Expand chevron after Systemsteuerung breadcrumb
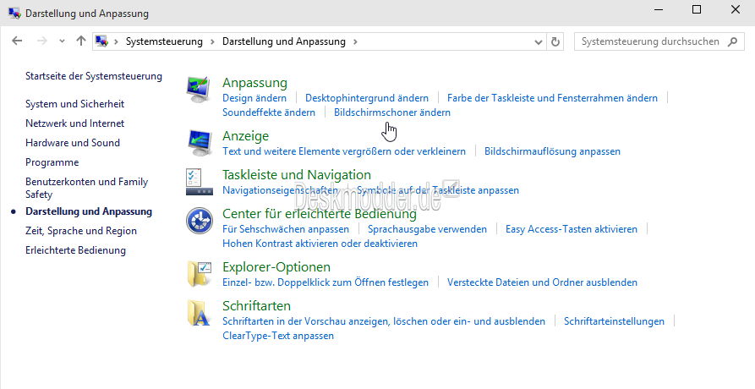755x389 pixels. [x=212, y=41]
